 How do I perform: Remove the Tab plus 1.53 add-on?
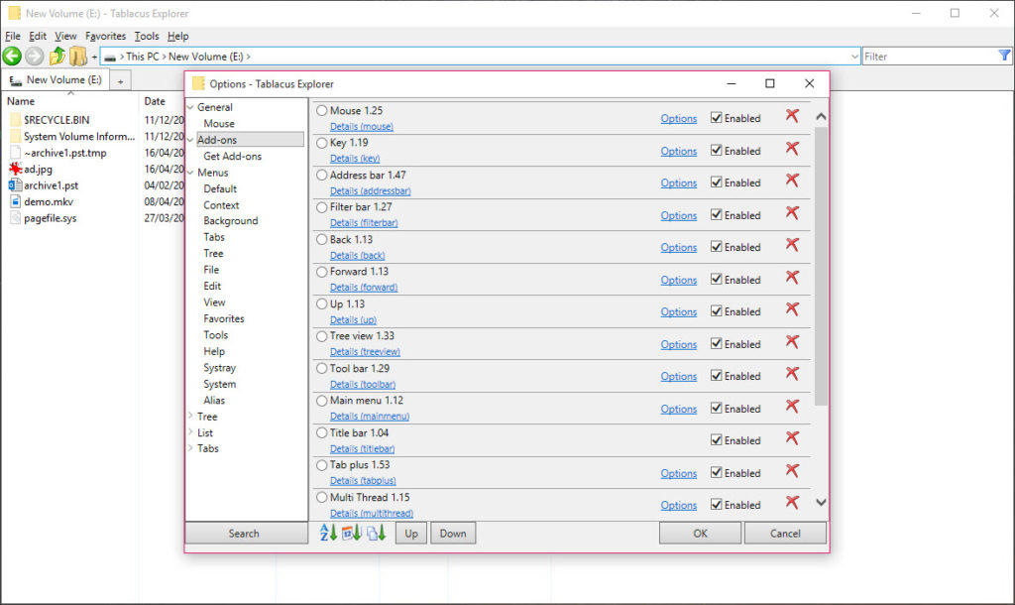(x=792, y=471)
